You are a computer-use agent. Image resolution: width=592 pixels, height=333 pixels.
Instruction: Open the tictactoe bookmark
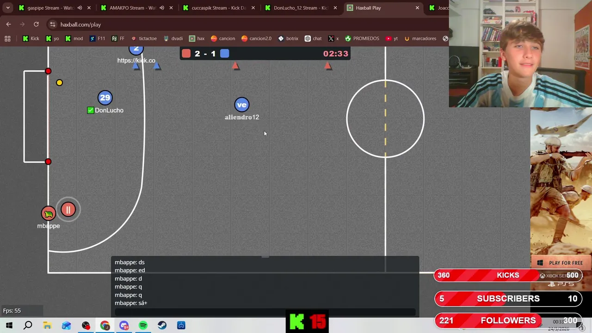[x=144, y=38]
